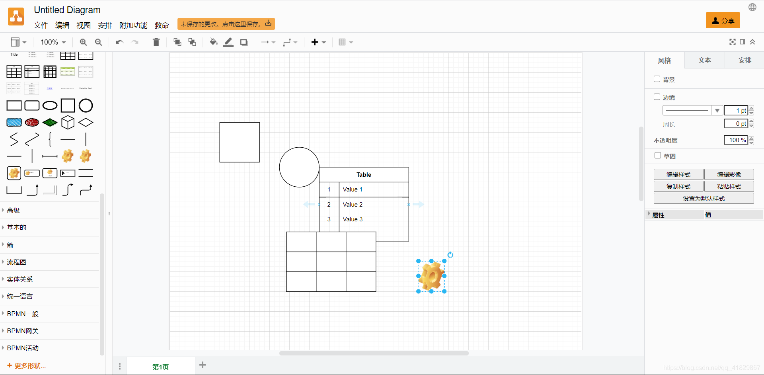This screenshot has width=764, height=375.
Task: Zoom out using magnifier minus icon
Action: [99, 42]
